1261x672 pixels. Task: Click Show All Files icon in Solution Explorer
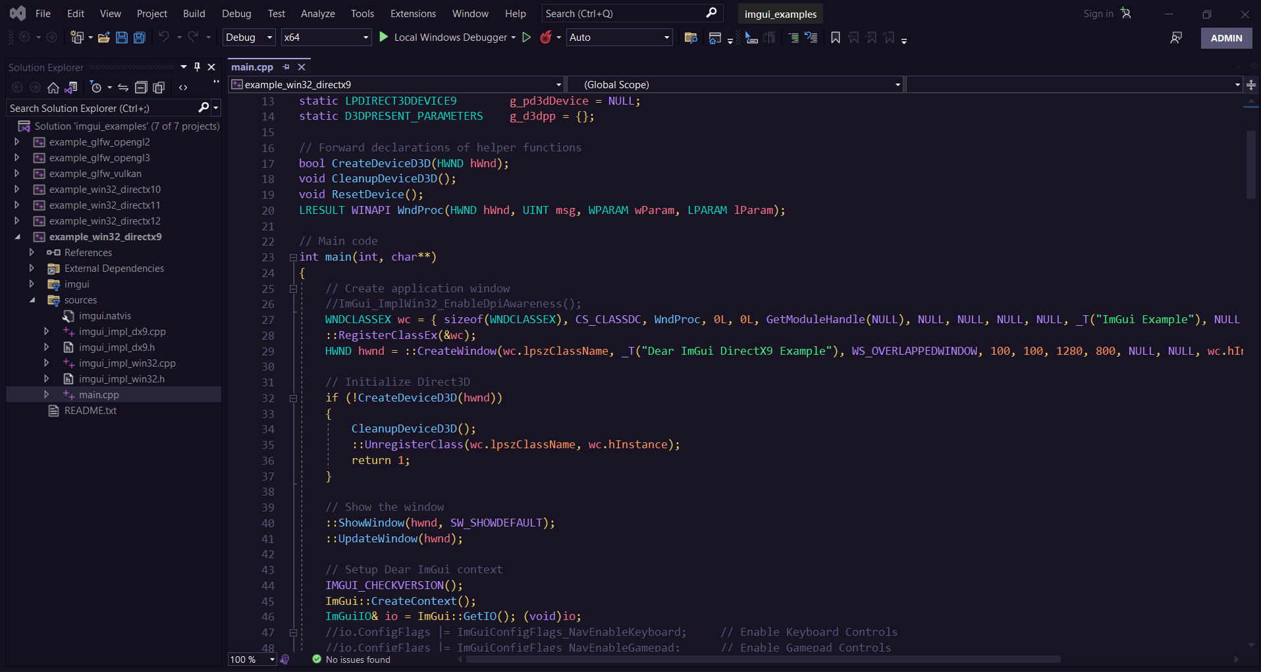159,88
